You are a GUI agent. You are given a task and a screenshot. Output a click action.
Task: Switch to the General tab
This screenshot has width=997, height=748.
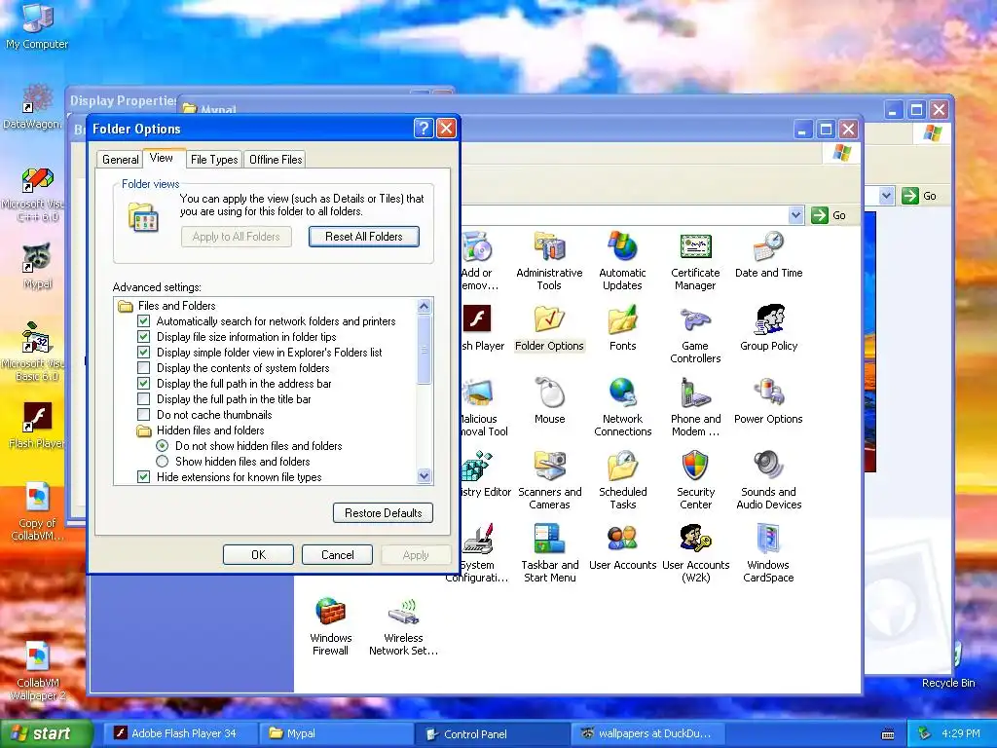(x=120, y=159)
